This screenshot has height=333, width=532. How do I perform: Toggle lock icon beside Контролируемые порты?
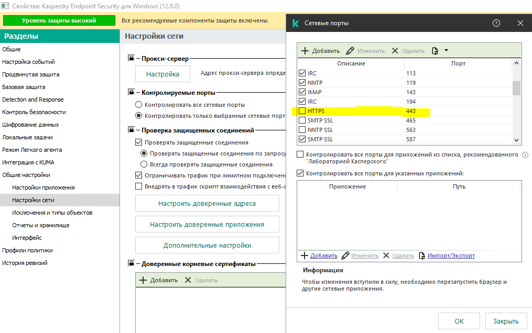point(132,92)
